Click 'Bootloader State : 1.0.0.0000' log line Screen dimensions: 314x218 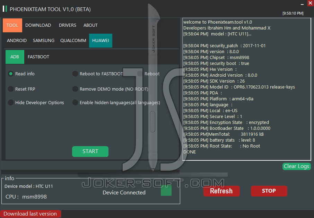pyautogui.click(x=227, y=128)
